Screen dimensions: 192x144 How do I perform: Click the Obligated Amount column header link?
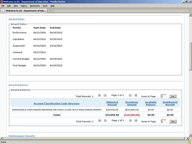pos(112,103)
